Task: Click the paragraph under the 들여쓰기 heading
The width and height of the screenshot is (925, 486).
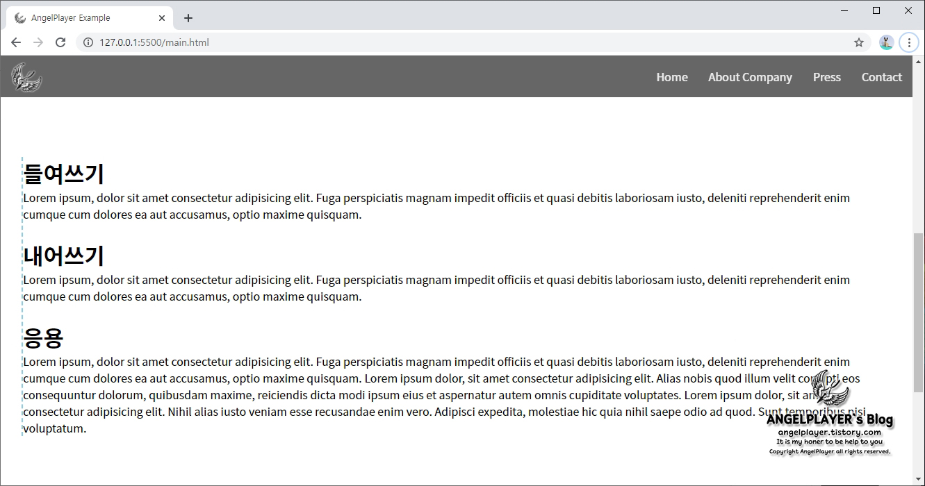Action: click(x=436, y=206)
